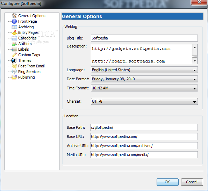Click the Ping Services antenna icon
Image resolution: width=208 pixels, height=191 pixels.
click(14, 72)
